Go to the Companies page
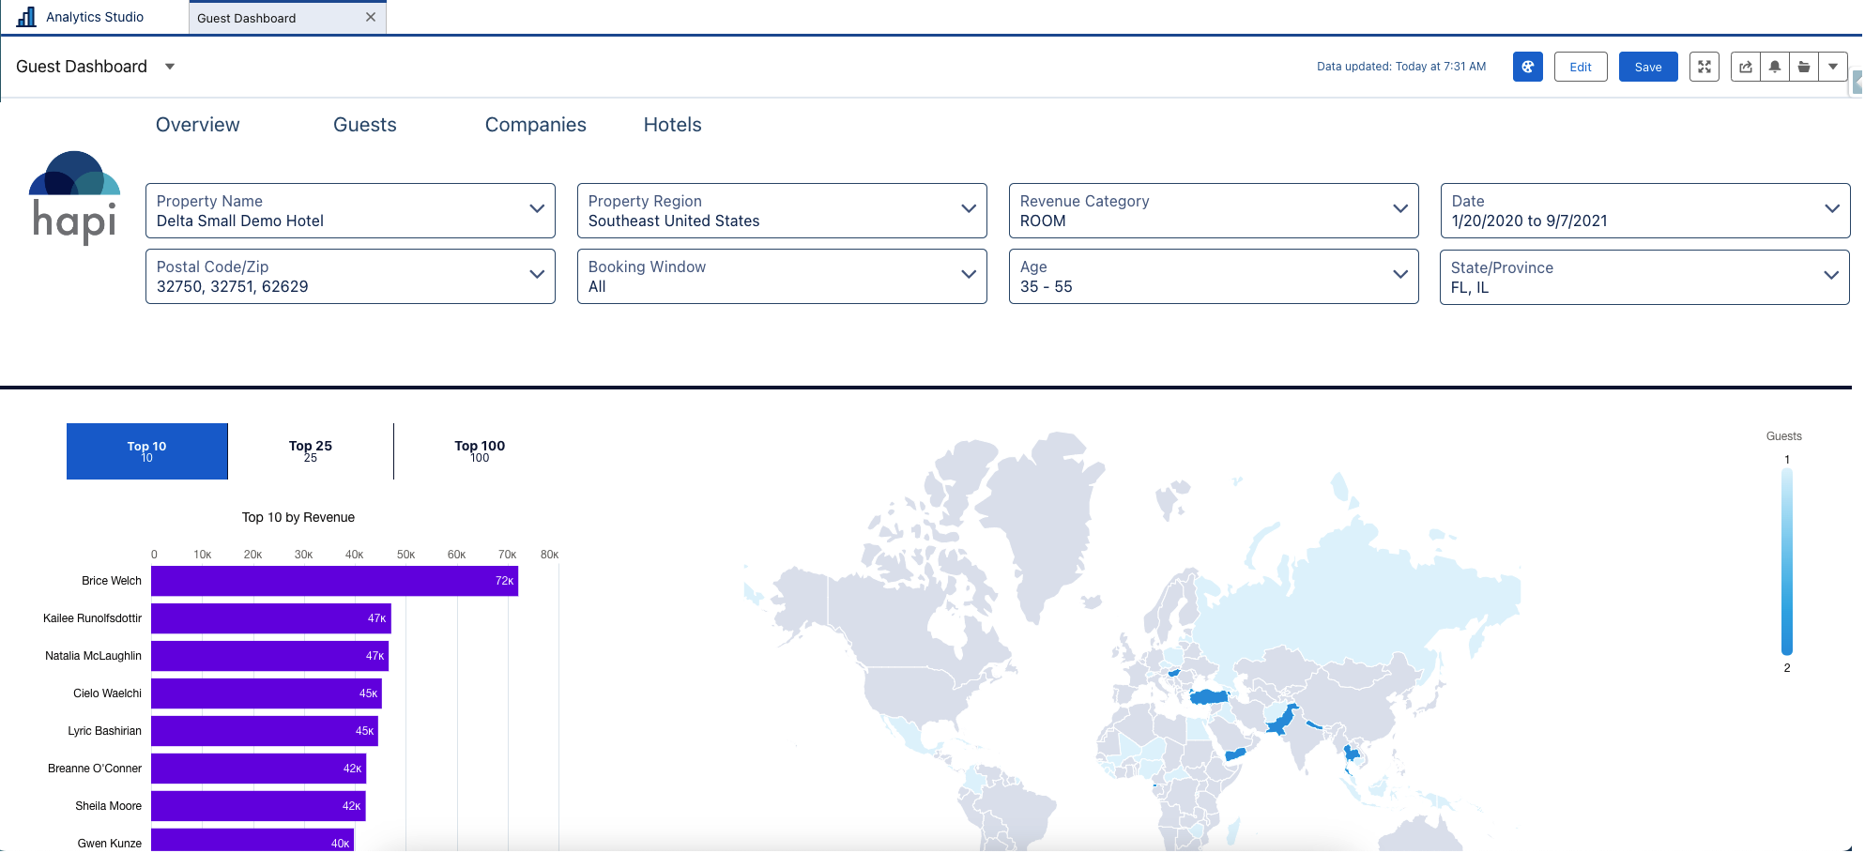Screen dimensions: 1865x853 [535, 125]
